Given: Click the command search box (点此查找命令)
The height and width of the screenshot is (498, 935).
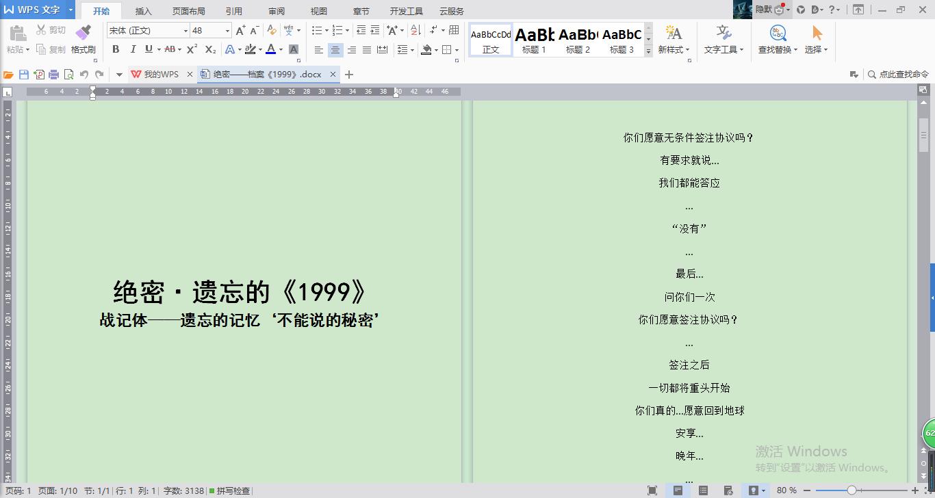Looking at the screenshot, I should coord(899,75).
